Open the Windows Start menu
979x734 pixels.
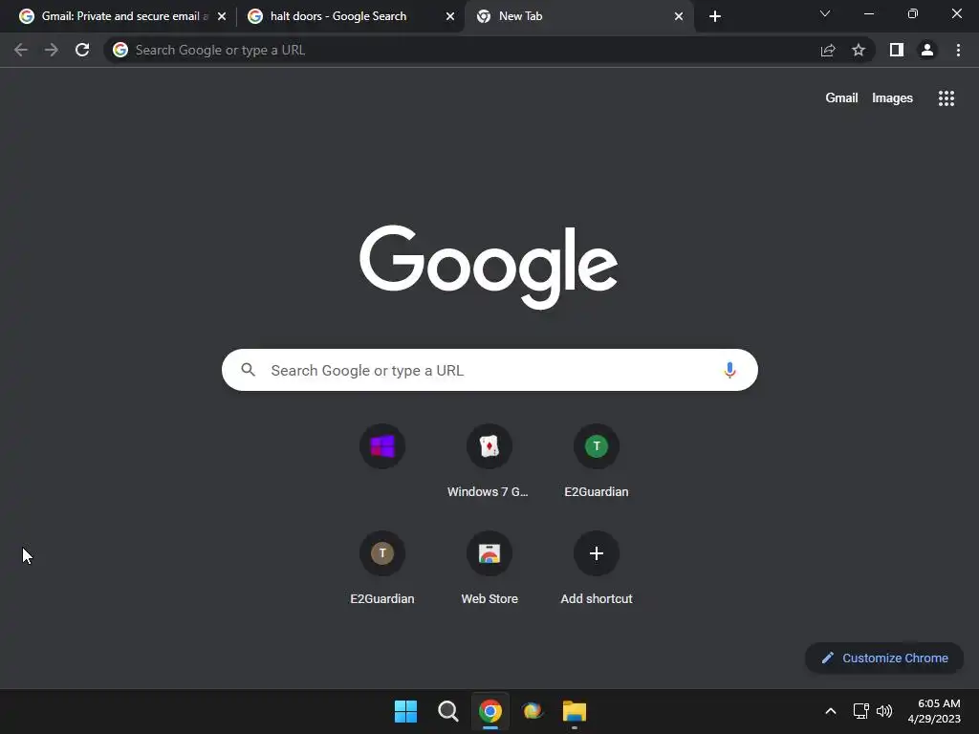405,711
